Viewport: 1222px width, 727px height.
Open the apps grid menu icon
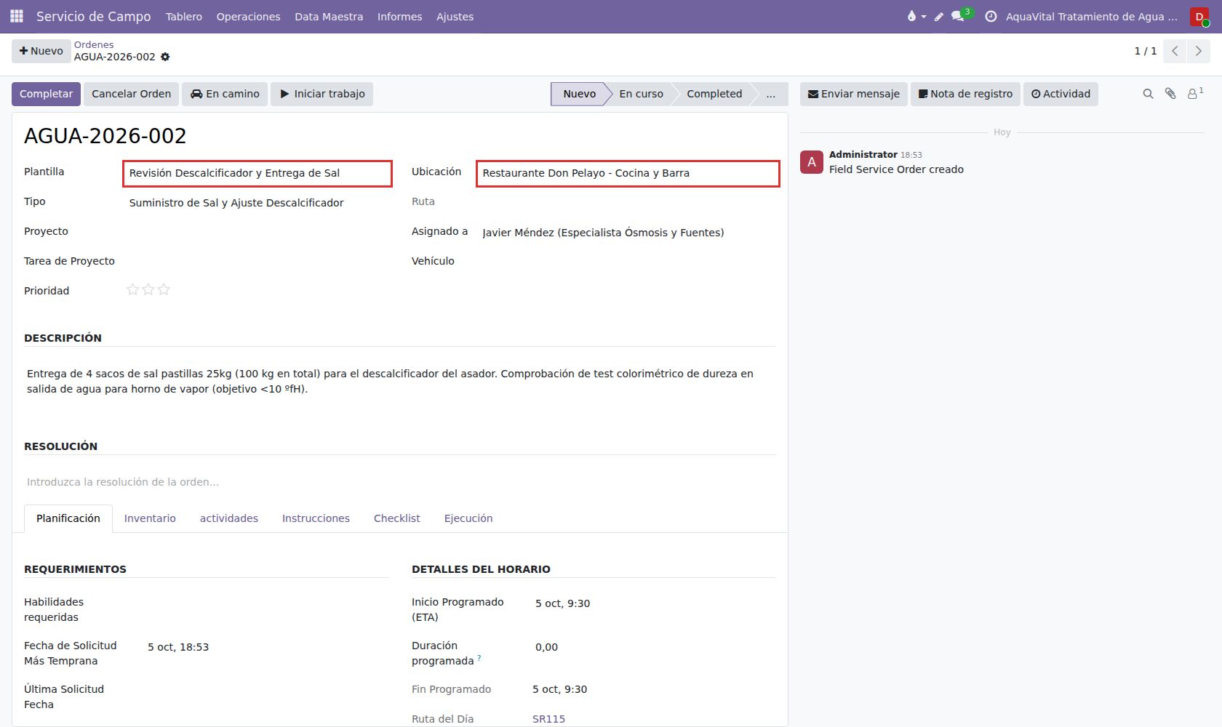tap(16, 16)
